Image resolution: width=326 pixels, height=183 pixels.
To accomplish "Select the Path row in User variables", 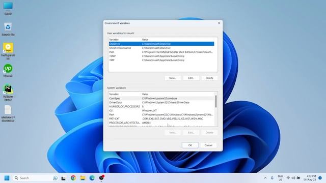I will click(x=161, y=52).
